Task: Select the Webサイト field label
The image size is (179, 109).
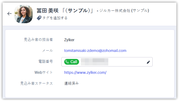Action: (44, 72)
